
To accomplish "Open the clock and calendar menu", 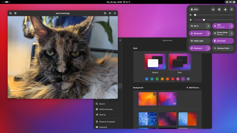I will (x=114, y=2).
